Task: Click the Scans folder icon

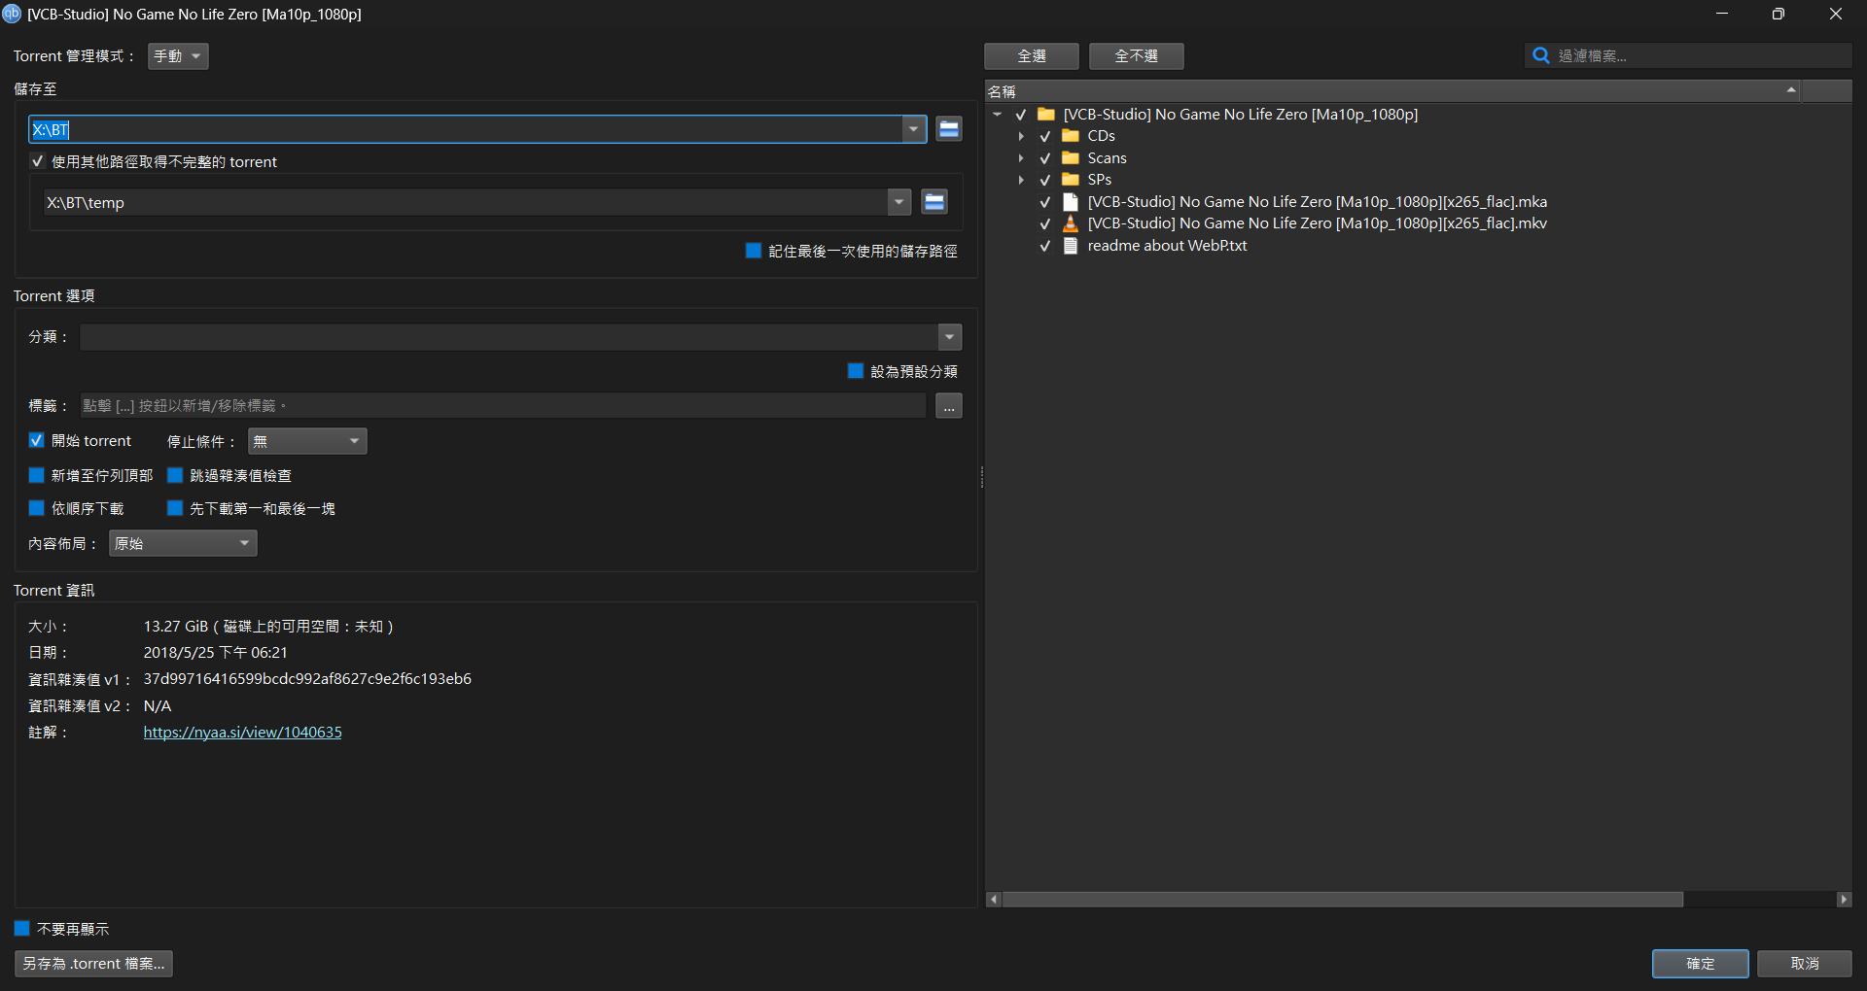Action: click(1071, 158)
